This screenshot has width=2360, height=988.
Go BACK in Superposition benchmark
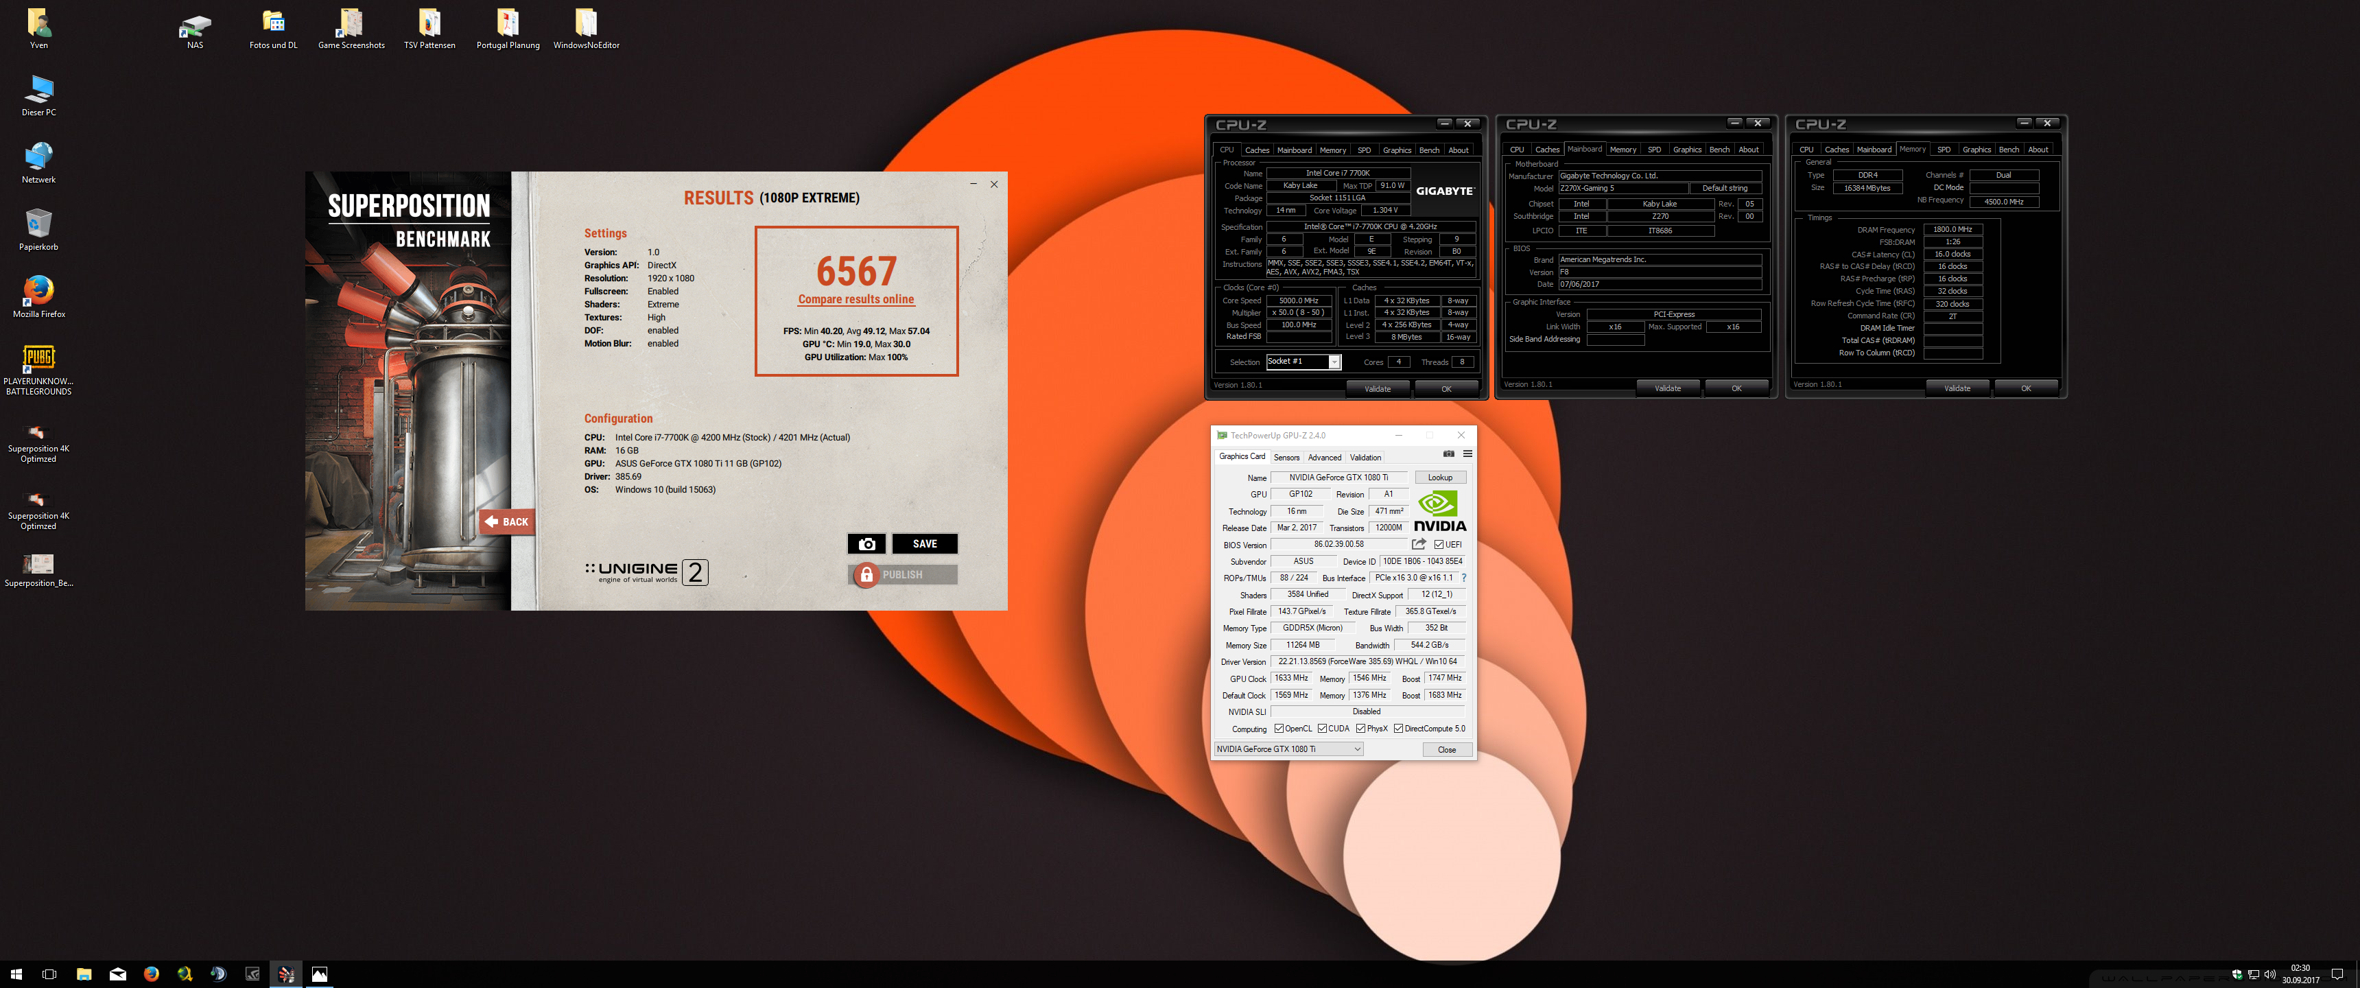tap(506, 521)
